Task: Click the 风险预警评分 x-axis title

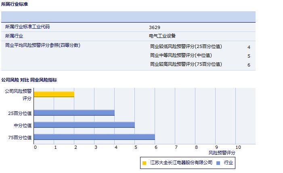Action: (222, 153)
